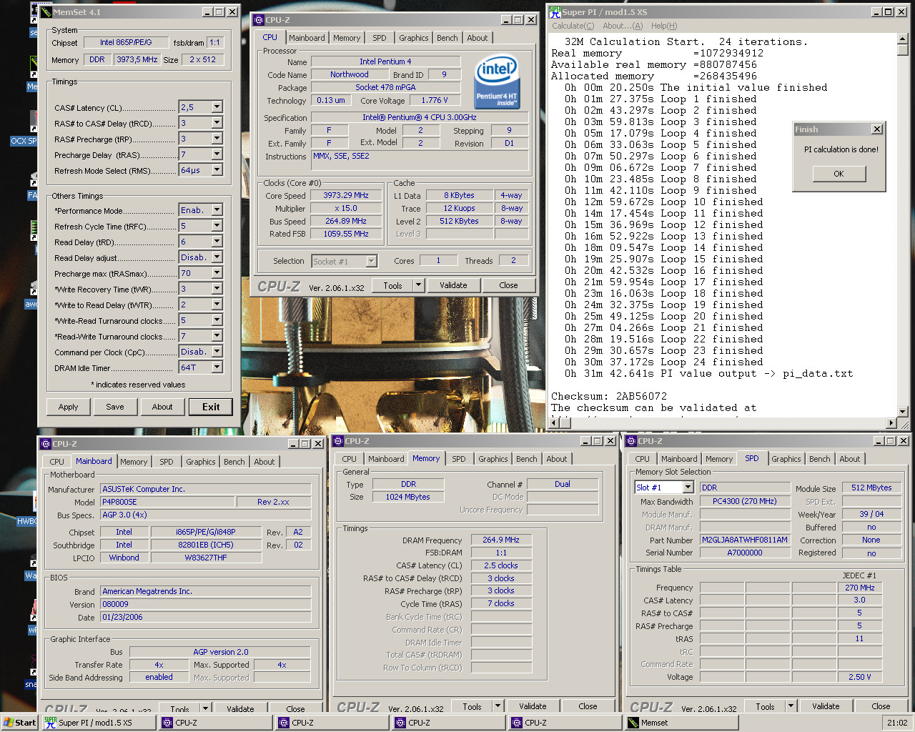Viewport: 915px width, 732px height.
Task: Open the About tab in the CPU-Z Mainboard window
Action: [264, 462]
